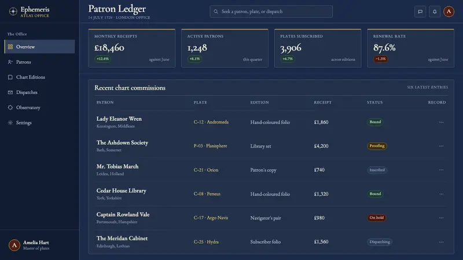Image resolution: width=463 pixels, height=260 pixels.
Task: Click the Overview grid icon
Action: pos(10,47)
